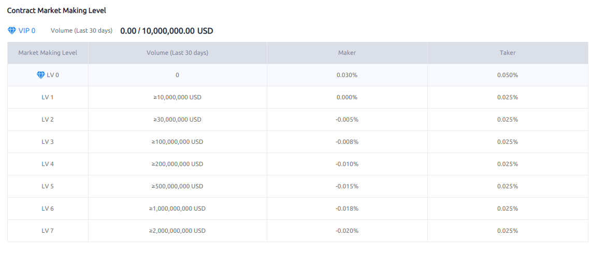Select the LV 7 row label
603x268 pixels.
(x=48, y=231)
